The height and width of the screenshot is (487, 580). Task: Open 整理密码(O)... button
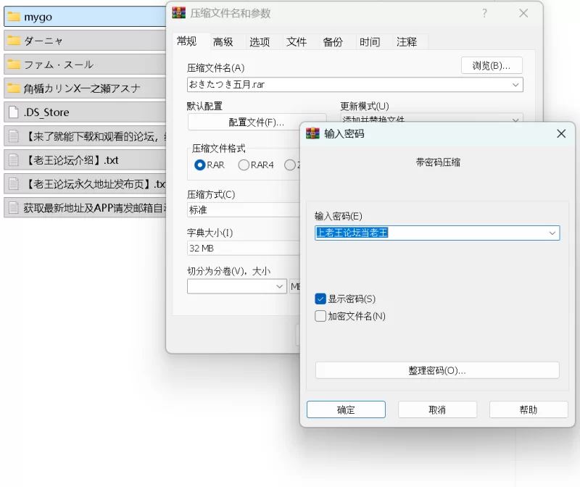pos(437,370)
